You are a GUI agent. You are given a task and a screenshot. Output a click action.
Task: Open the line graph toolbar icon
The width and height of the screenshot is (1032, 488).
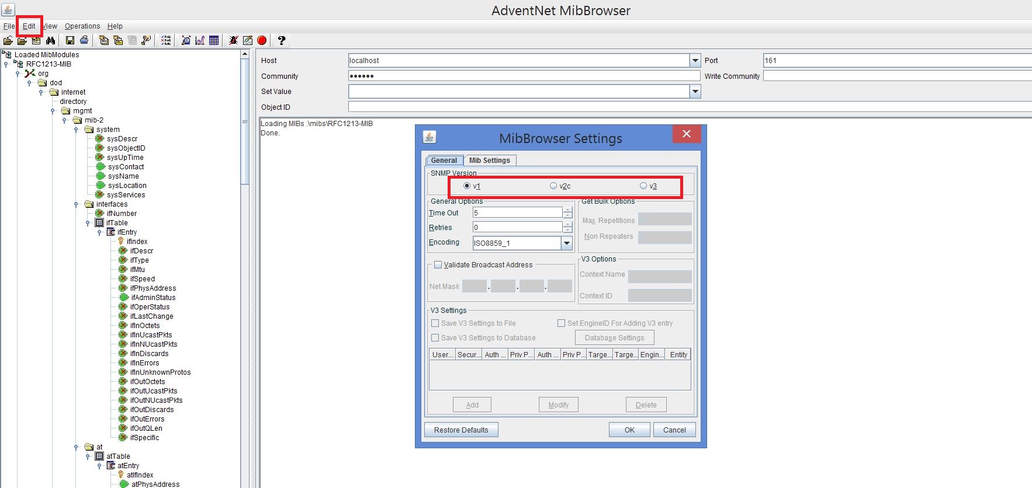200,40
